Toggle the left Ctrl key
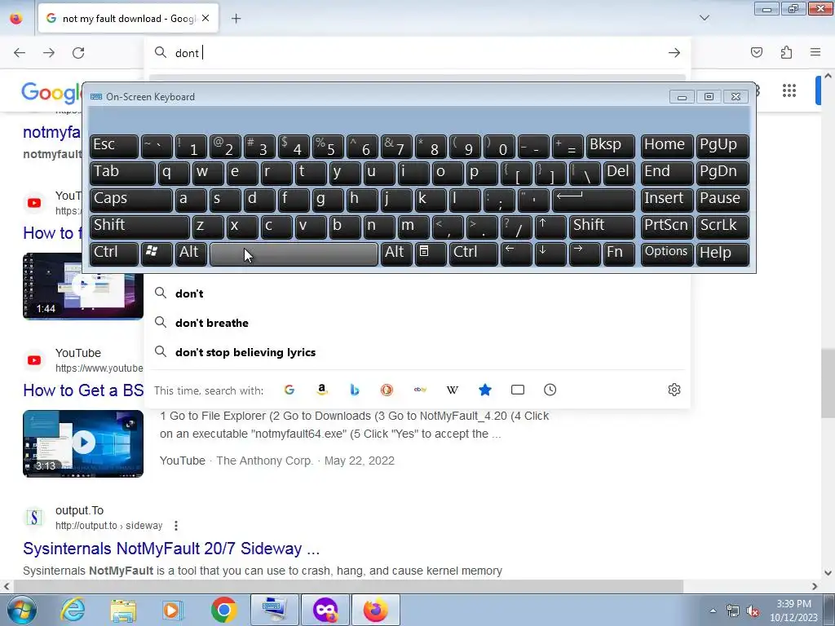 click(x=113, y=254)
